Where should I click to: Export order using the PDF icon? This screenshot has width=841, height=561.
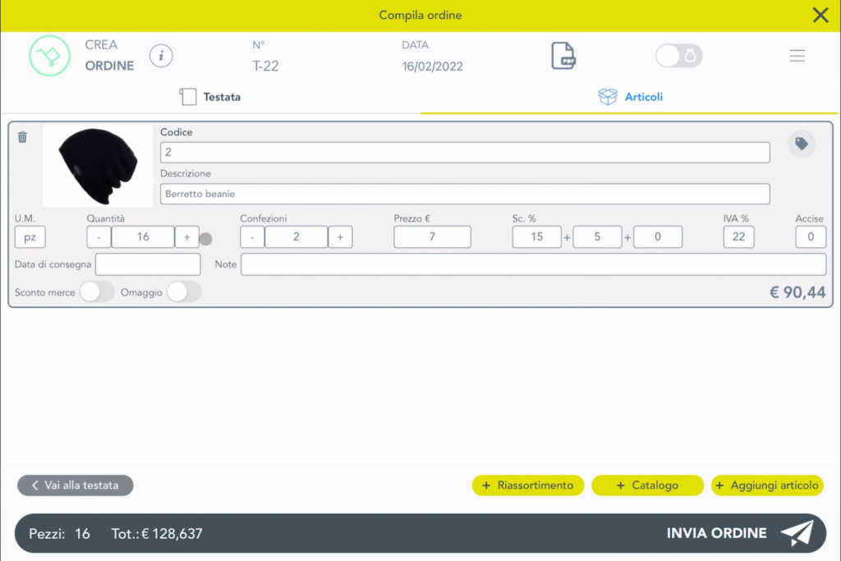pyautogui.click(x=563, y=56)
